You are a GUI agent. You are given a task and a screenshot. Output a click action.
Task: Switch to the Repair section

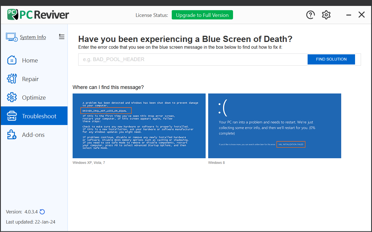tap(34, 79)
